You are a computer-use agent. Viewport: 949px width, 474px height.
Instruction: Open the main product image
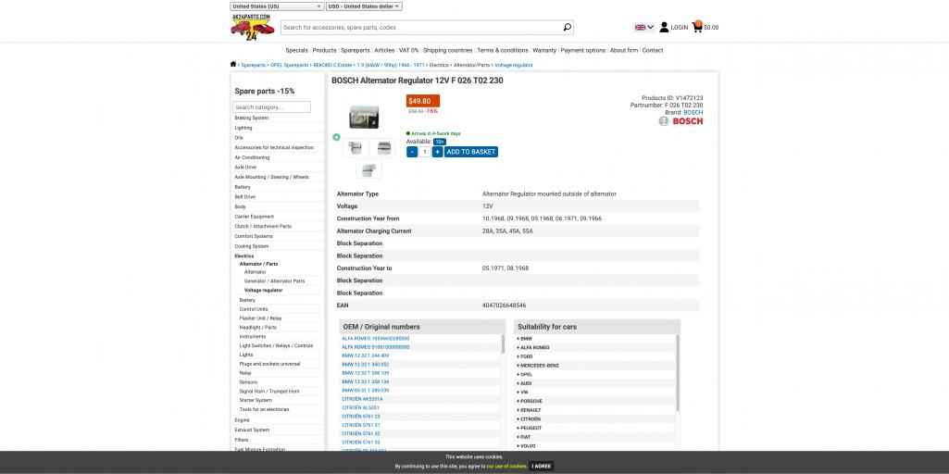pos(364,117)
